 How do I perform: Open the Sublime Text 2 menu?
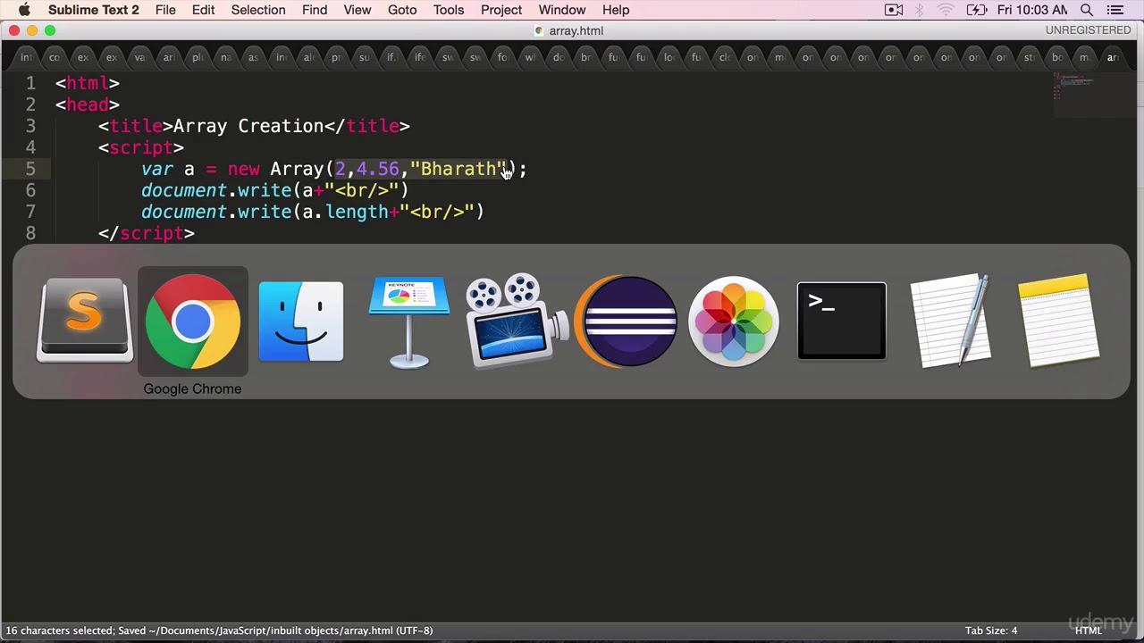(94, 10)
